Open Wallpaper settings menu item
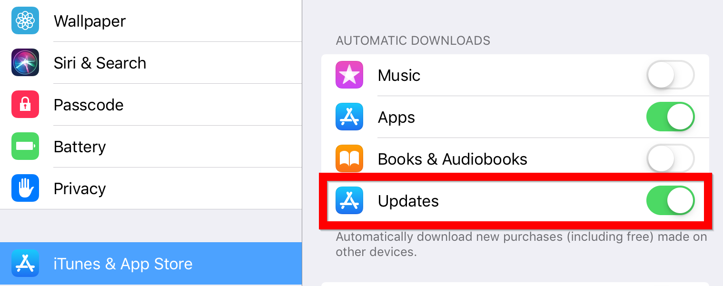 click(x=151, y=21)
